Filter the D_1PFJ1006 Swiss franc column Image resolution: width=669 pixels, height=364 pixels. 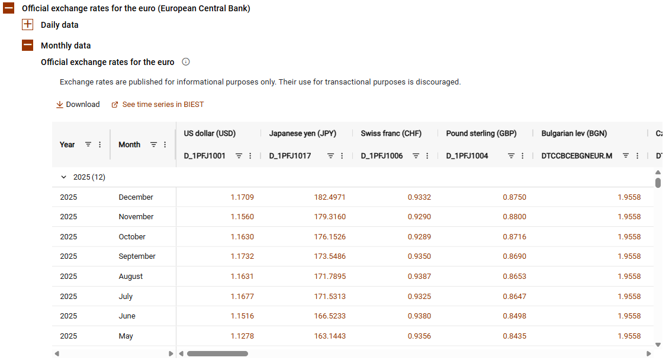point(416,156)
